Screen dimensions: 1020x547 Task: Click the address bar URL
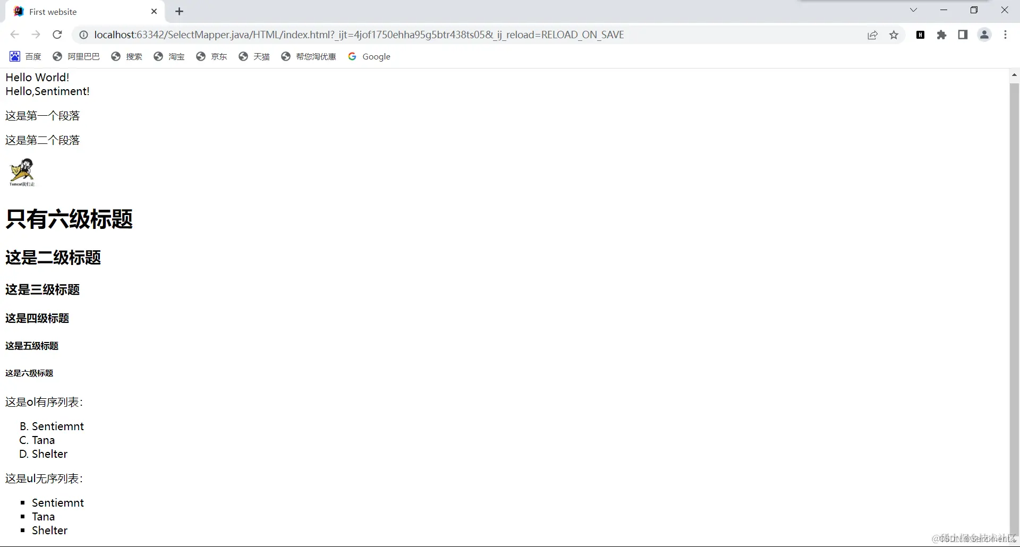click(x=359, y=35)
